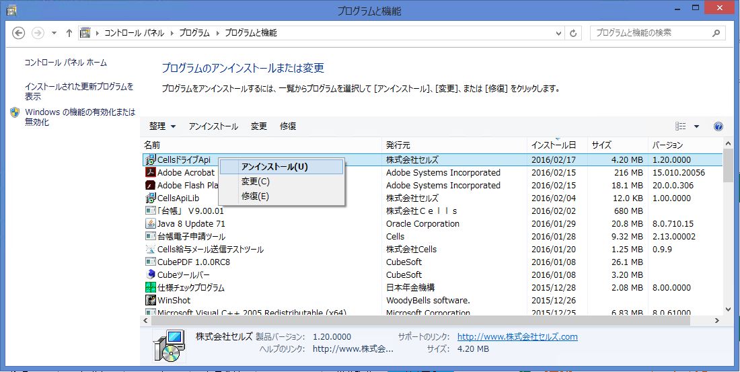This screenshot has width=740, height=372.
Task: Click the WinShot program icon
Action: click(x=151, y=300)
